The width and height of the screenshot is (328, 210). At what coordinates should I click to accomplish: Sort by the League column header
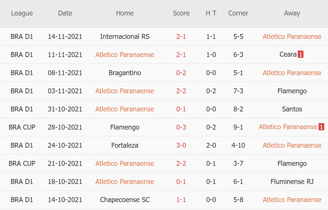(x=22, y=13)
